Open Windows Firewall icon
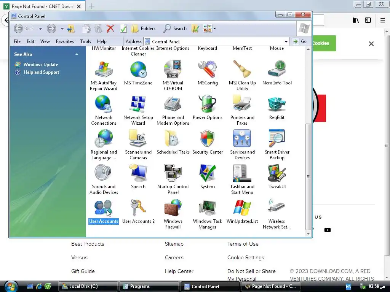Viewport: 390px width, 292px height. pos(173,208)
